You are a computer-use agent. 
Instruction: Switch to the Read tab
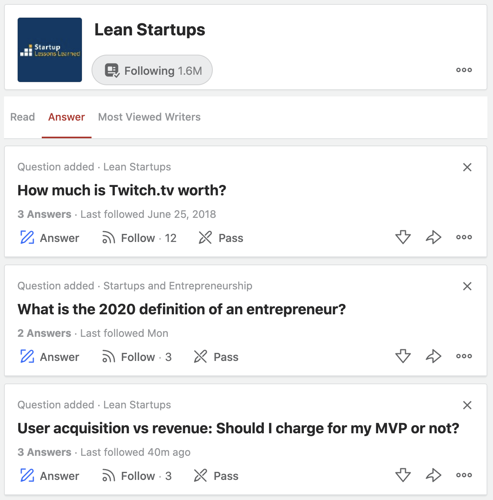pyautogui.click(x=22, y=117)
